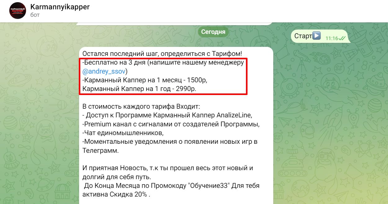
Task: Select the line «Карманный Каппер на 1 месяц - 1500р»
Action: 145,80
